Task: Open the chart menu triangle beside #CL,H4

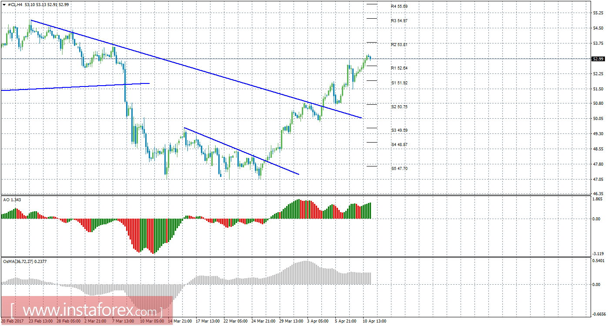Action: (3, 4)
